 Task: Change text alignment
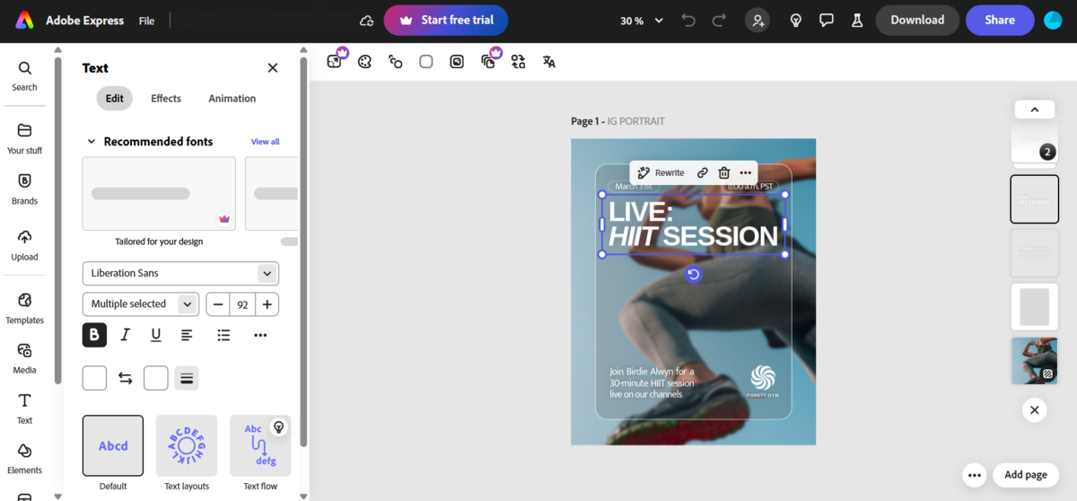[x=187, y=335]
